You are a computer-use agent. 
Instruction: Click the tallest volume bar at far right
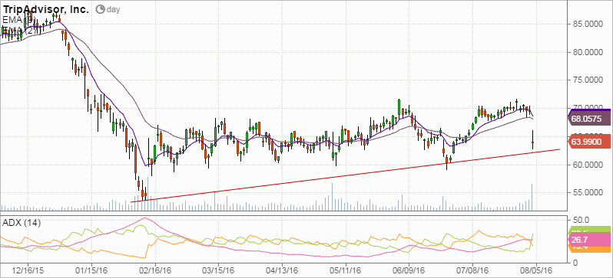[532, 197]
